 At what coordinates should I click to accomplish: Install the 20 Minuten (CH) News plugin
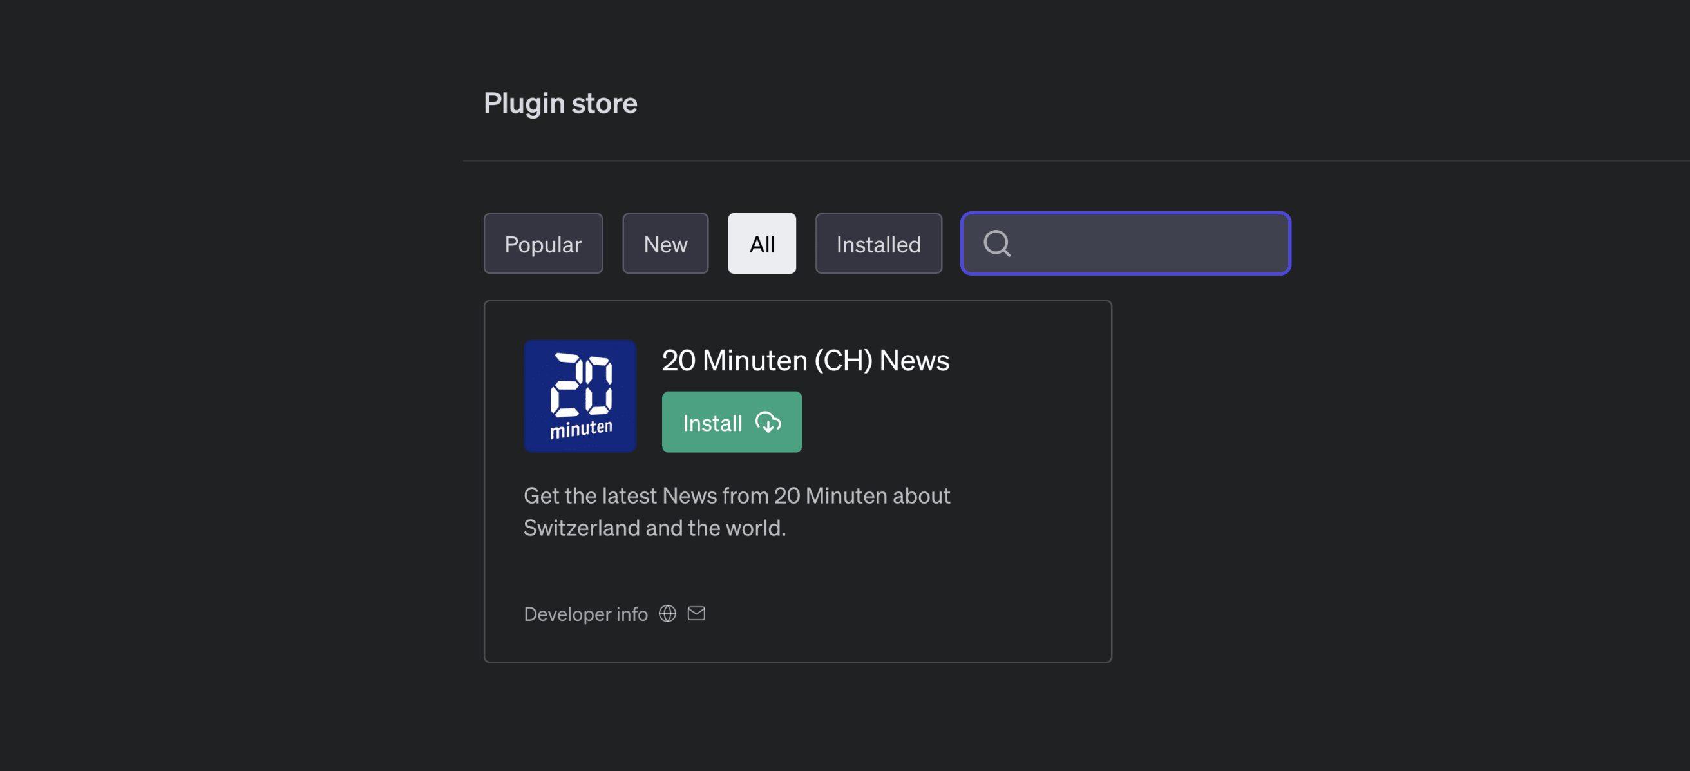[732, 422]
